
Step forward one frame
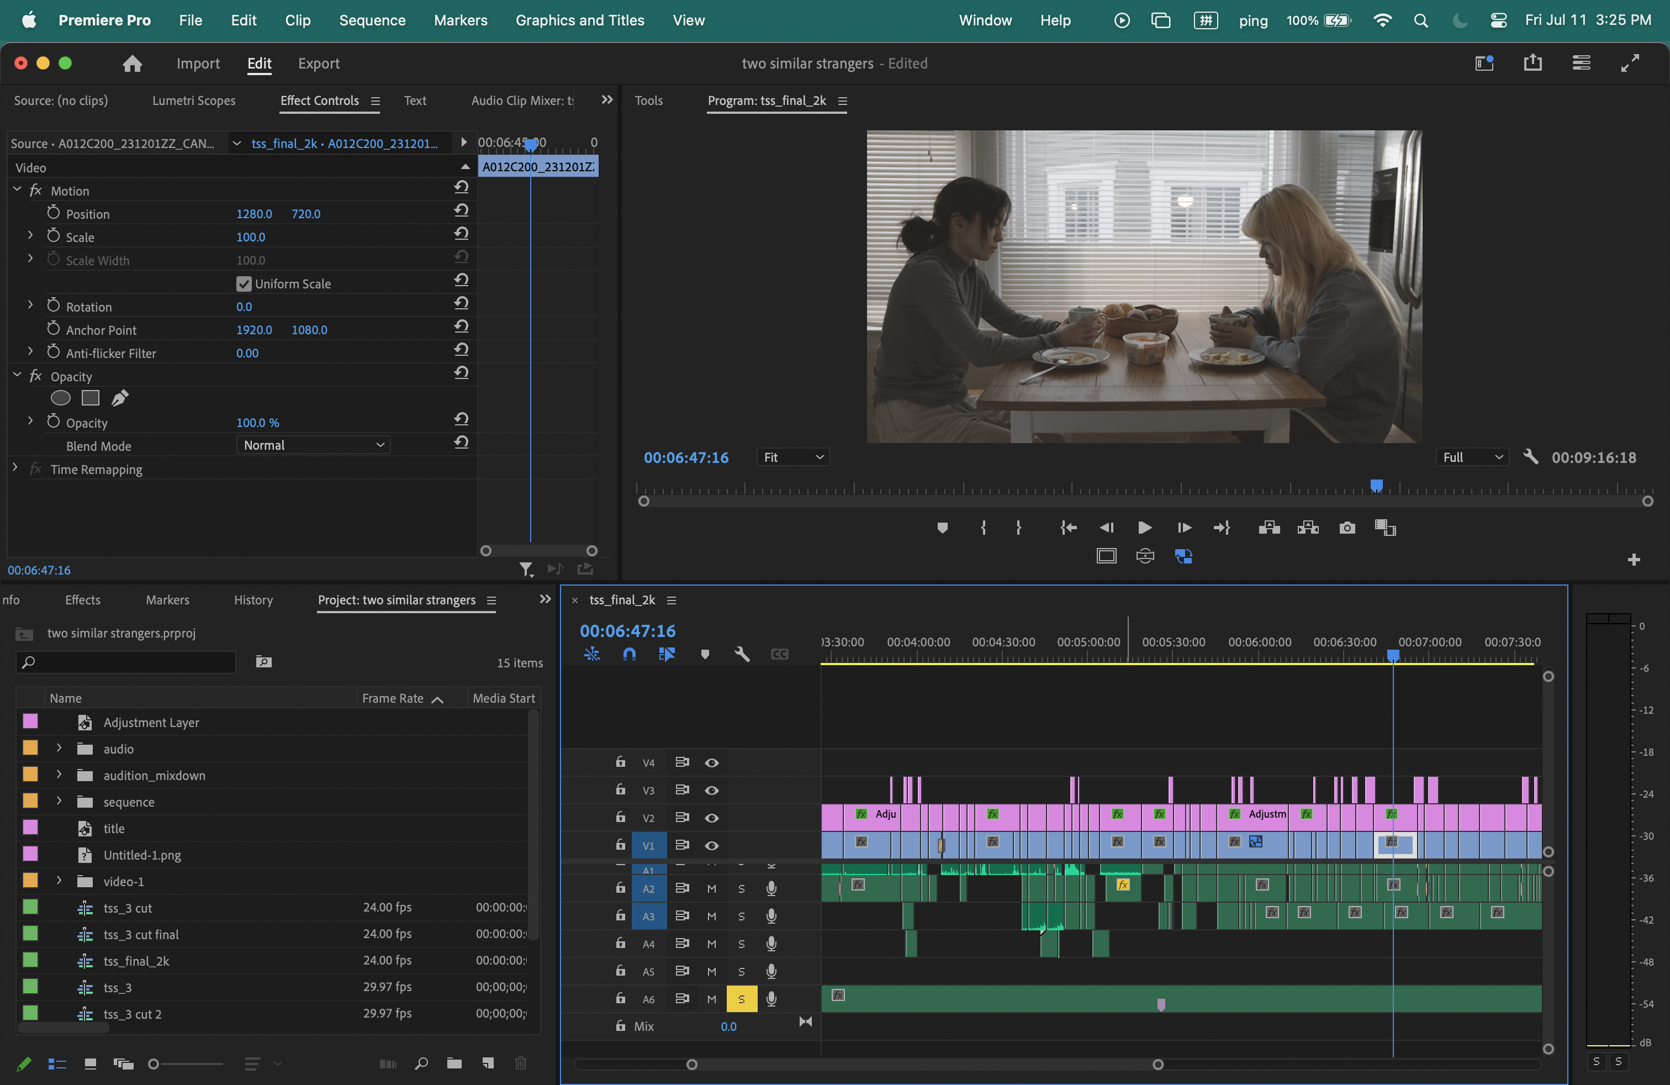(1183, 528)
